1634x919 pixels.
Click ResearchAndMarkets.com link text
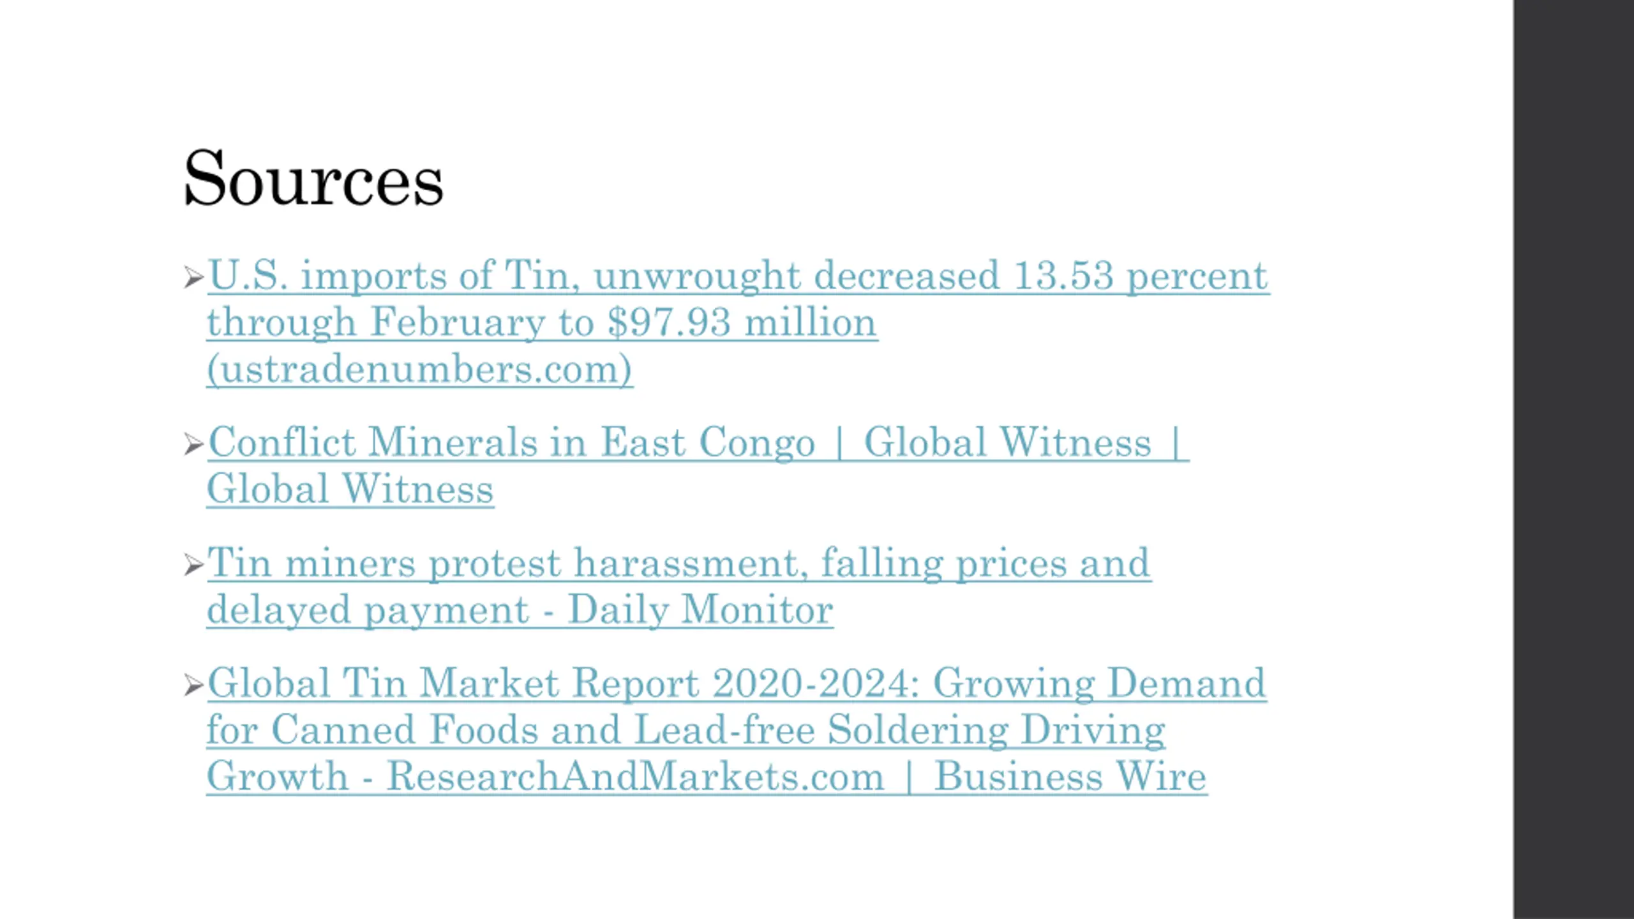click(x=635, y=777)
